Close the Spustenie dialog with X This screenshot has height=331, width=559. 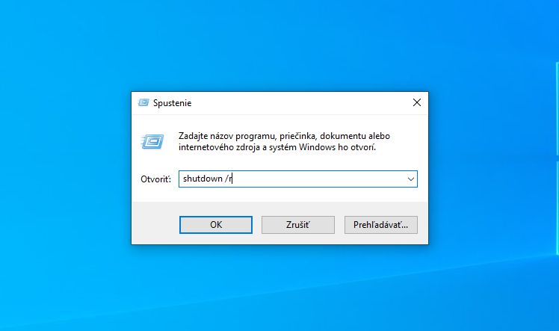point(417,102)
